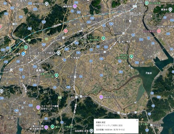Click the 岡山市 city label
Viewport: 174px width, 134px height.
[x=136, y=14]
